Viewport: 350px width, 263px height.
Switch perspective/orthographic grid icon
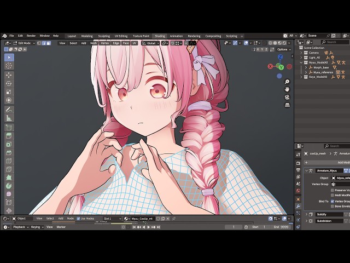pos(287,105)
